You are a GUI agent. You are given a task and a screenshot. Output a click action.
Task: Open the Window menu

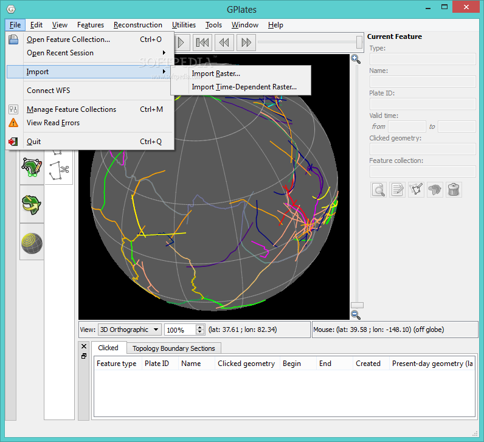click(x=245, y=25)
